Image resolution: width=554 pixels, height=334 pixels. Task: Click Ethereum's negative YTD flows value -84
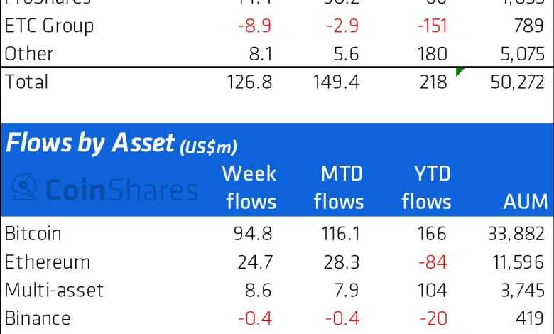click(432, 262)
